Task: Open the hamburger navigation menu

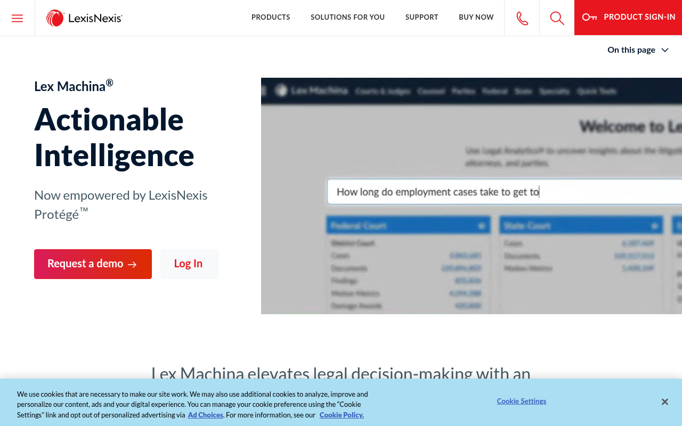Action: (17, 17)
